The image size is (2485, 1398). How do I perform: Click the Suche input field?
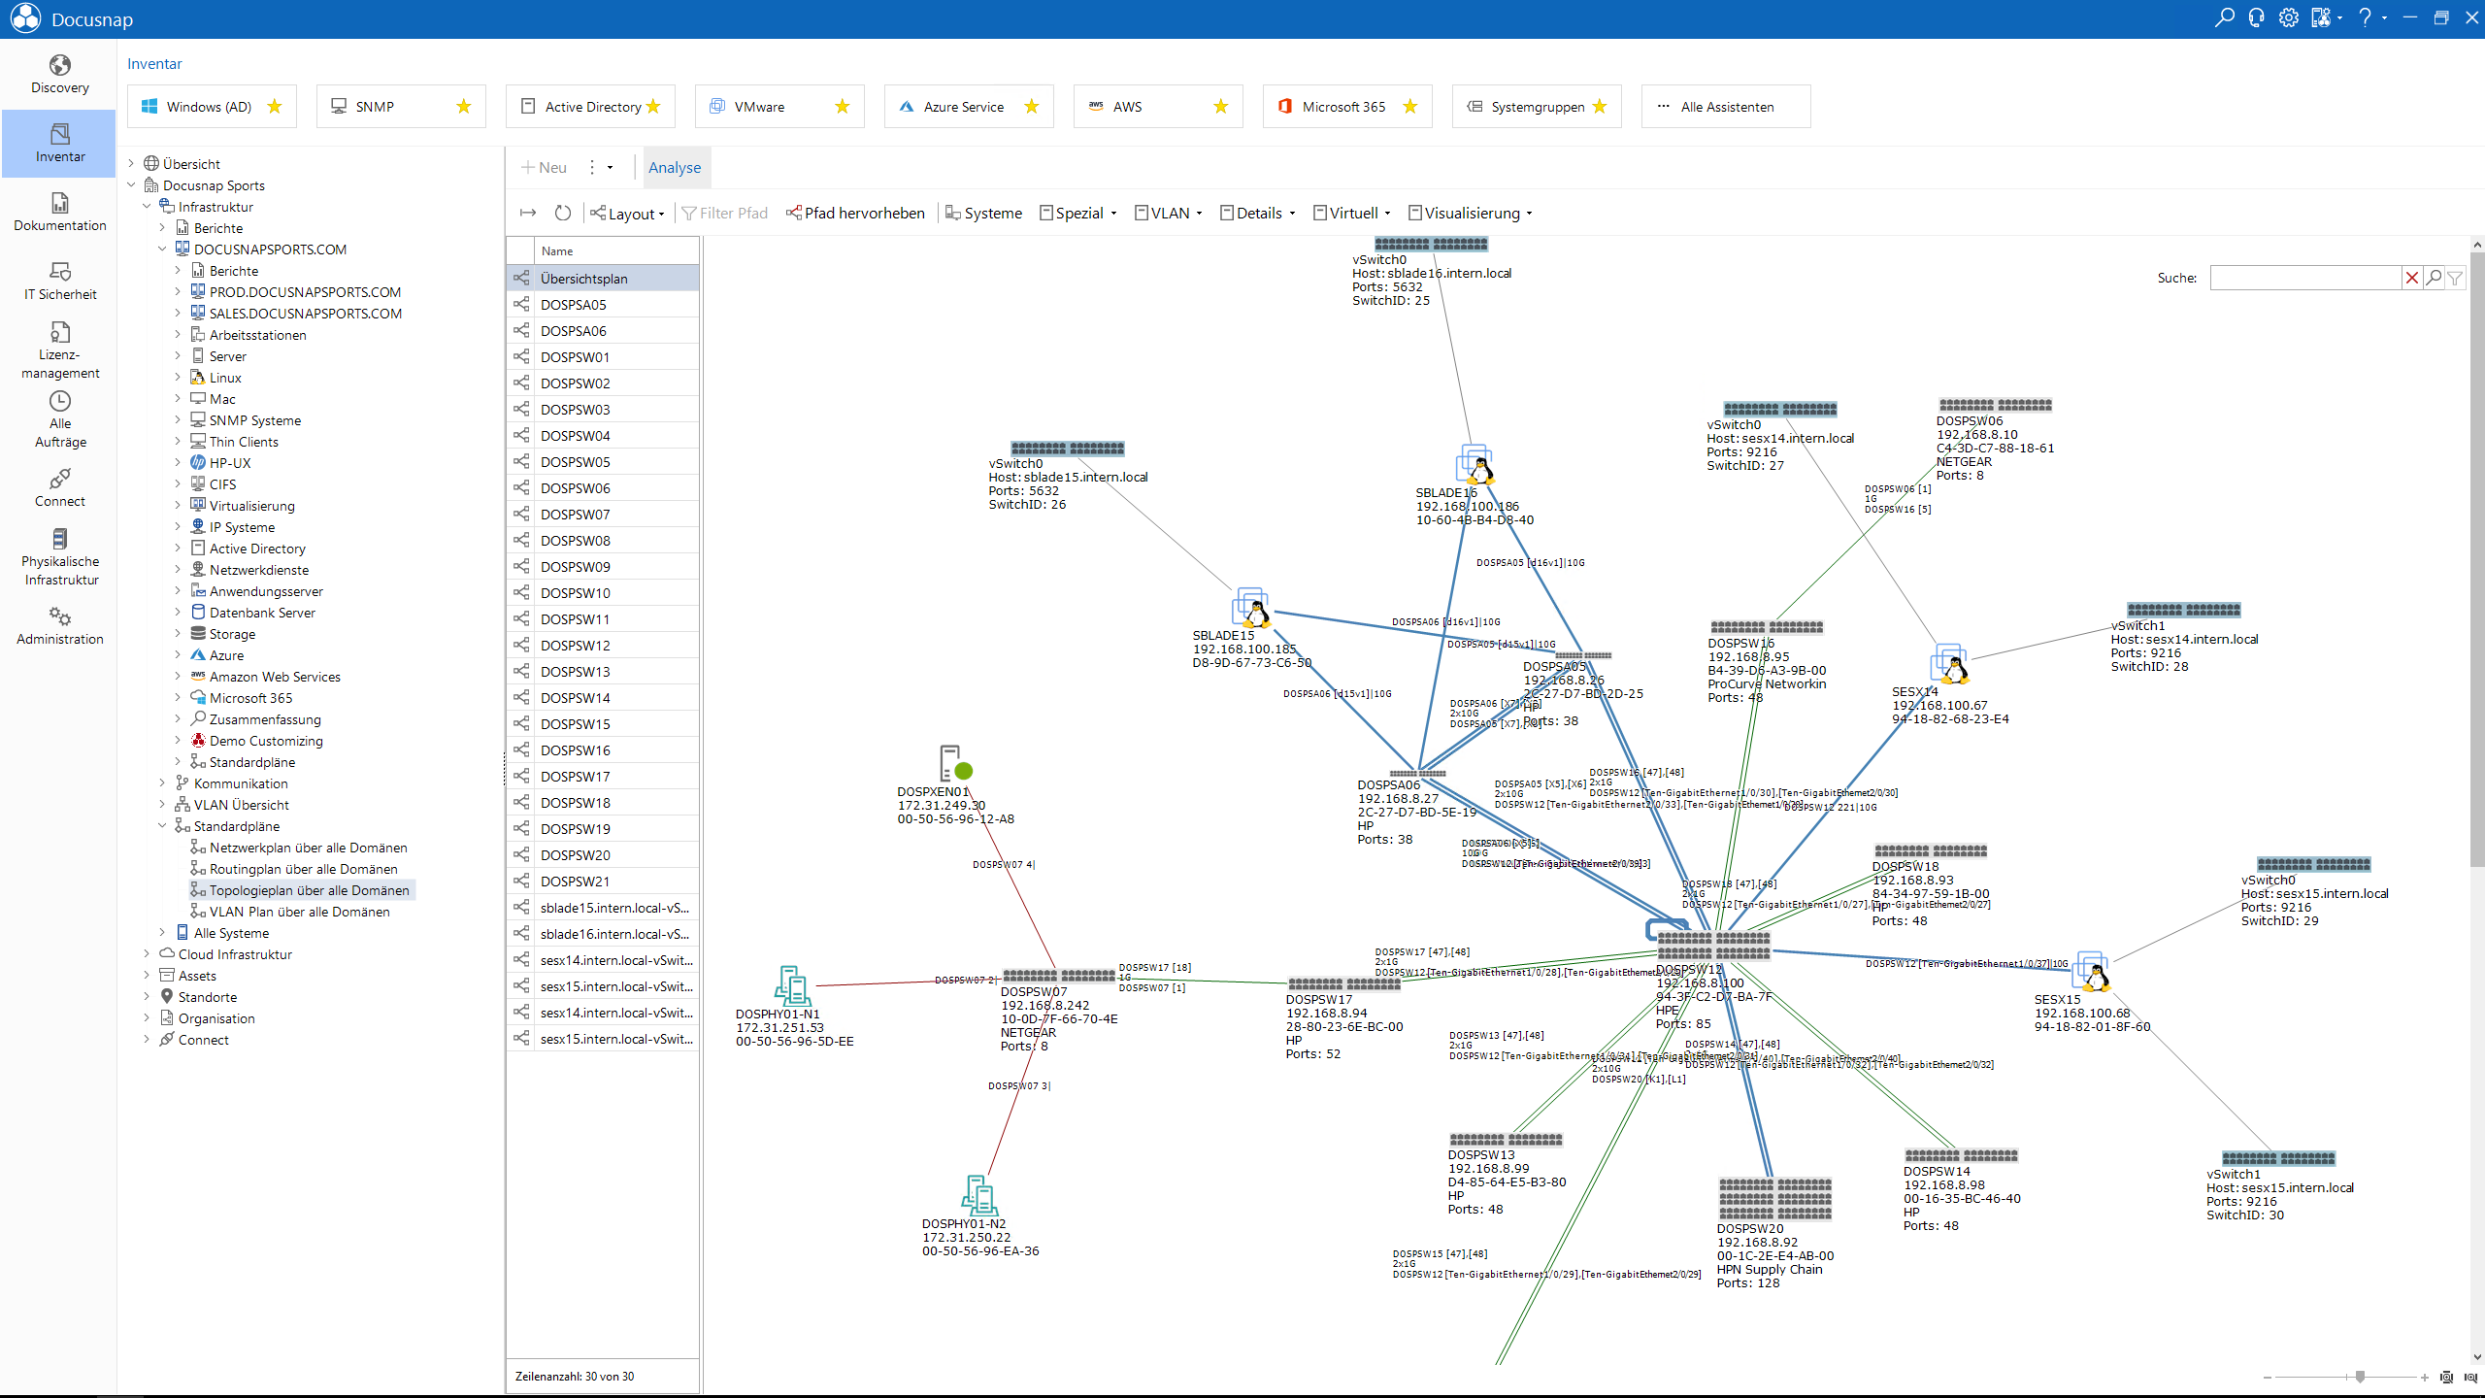[x=2305, y=278]
